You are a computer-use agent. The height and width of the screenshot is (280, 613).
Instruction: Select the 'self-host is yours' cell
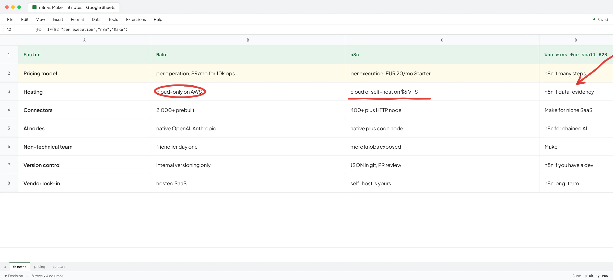(442, 183)
